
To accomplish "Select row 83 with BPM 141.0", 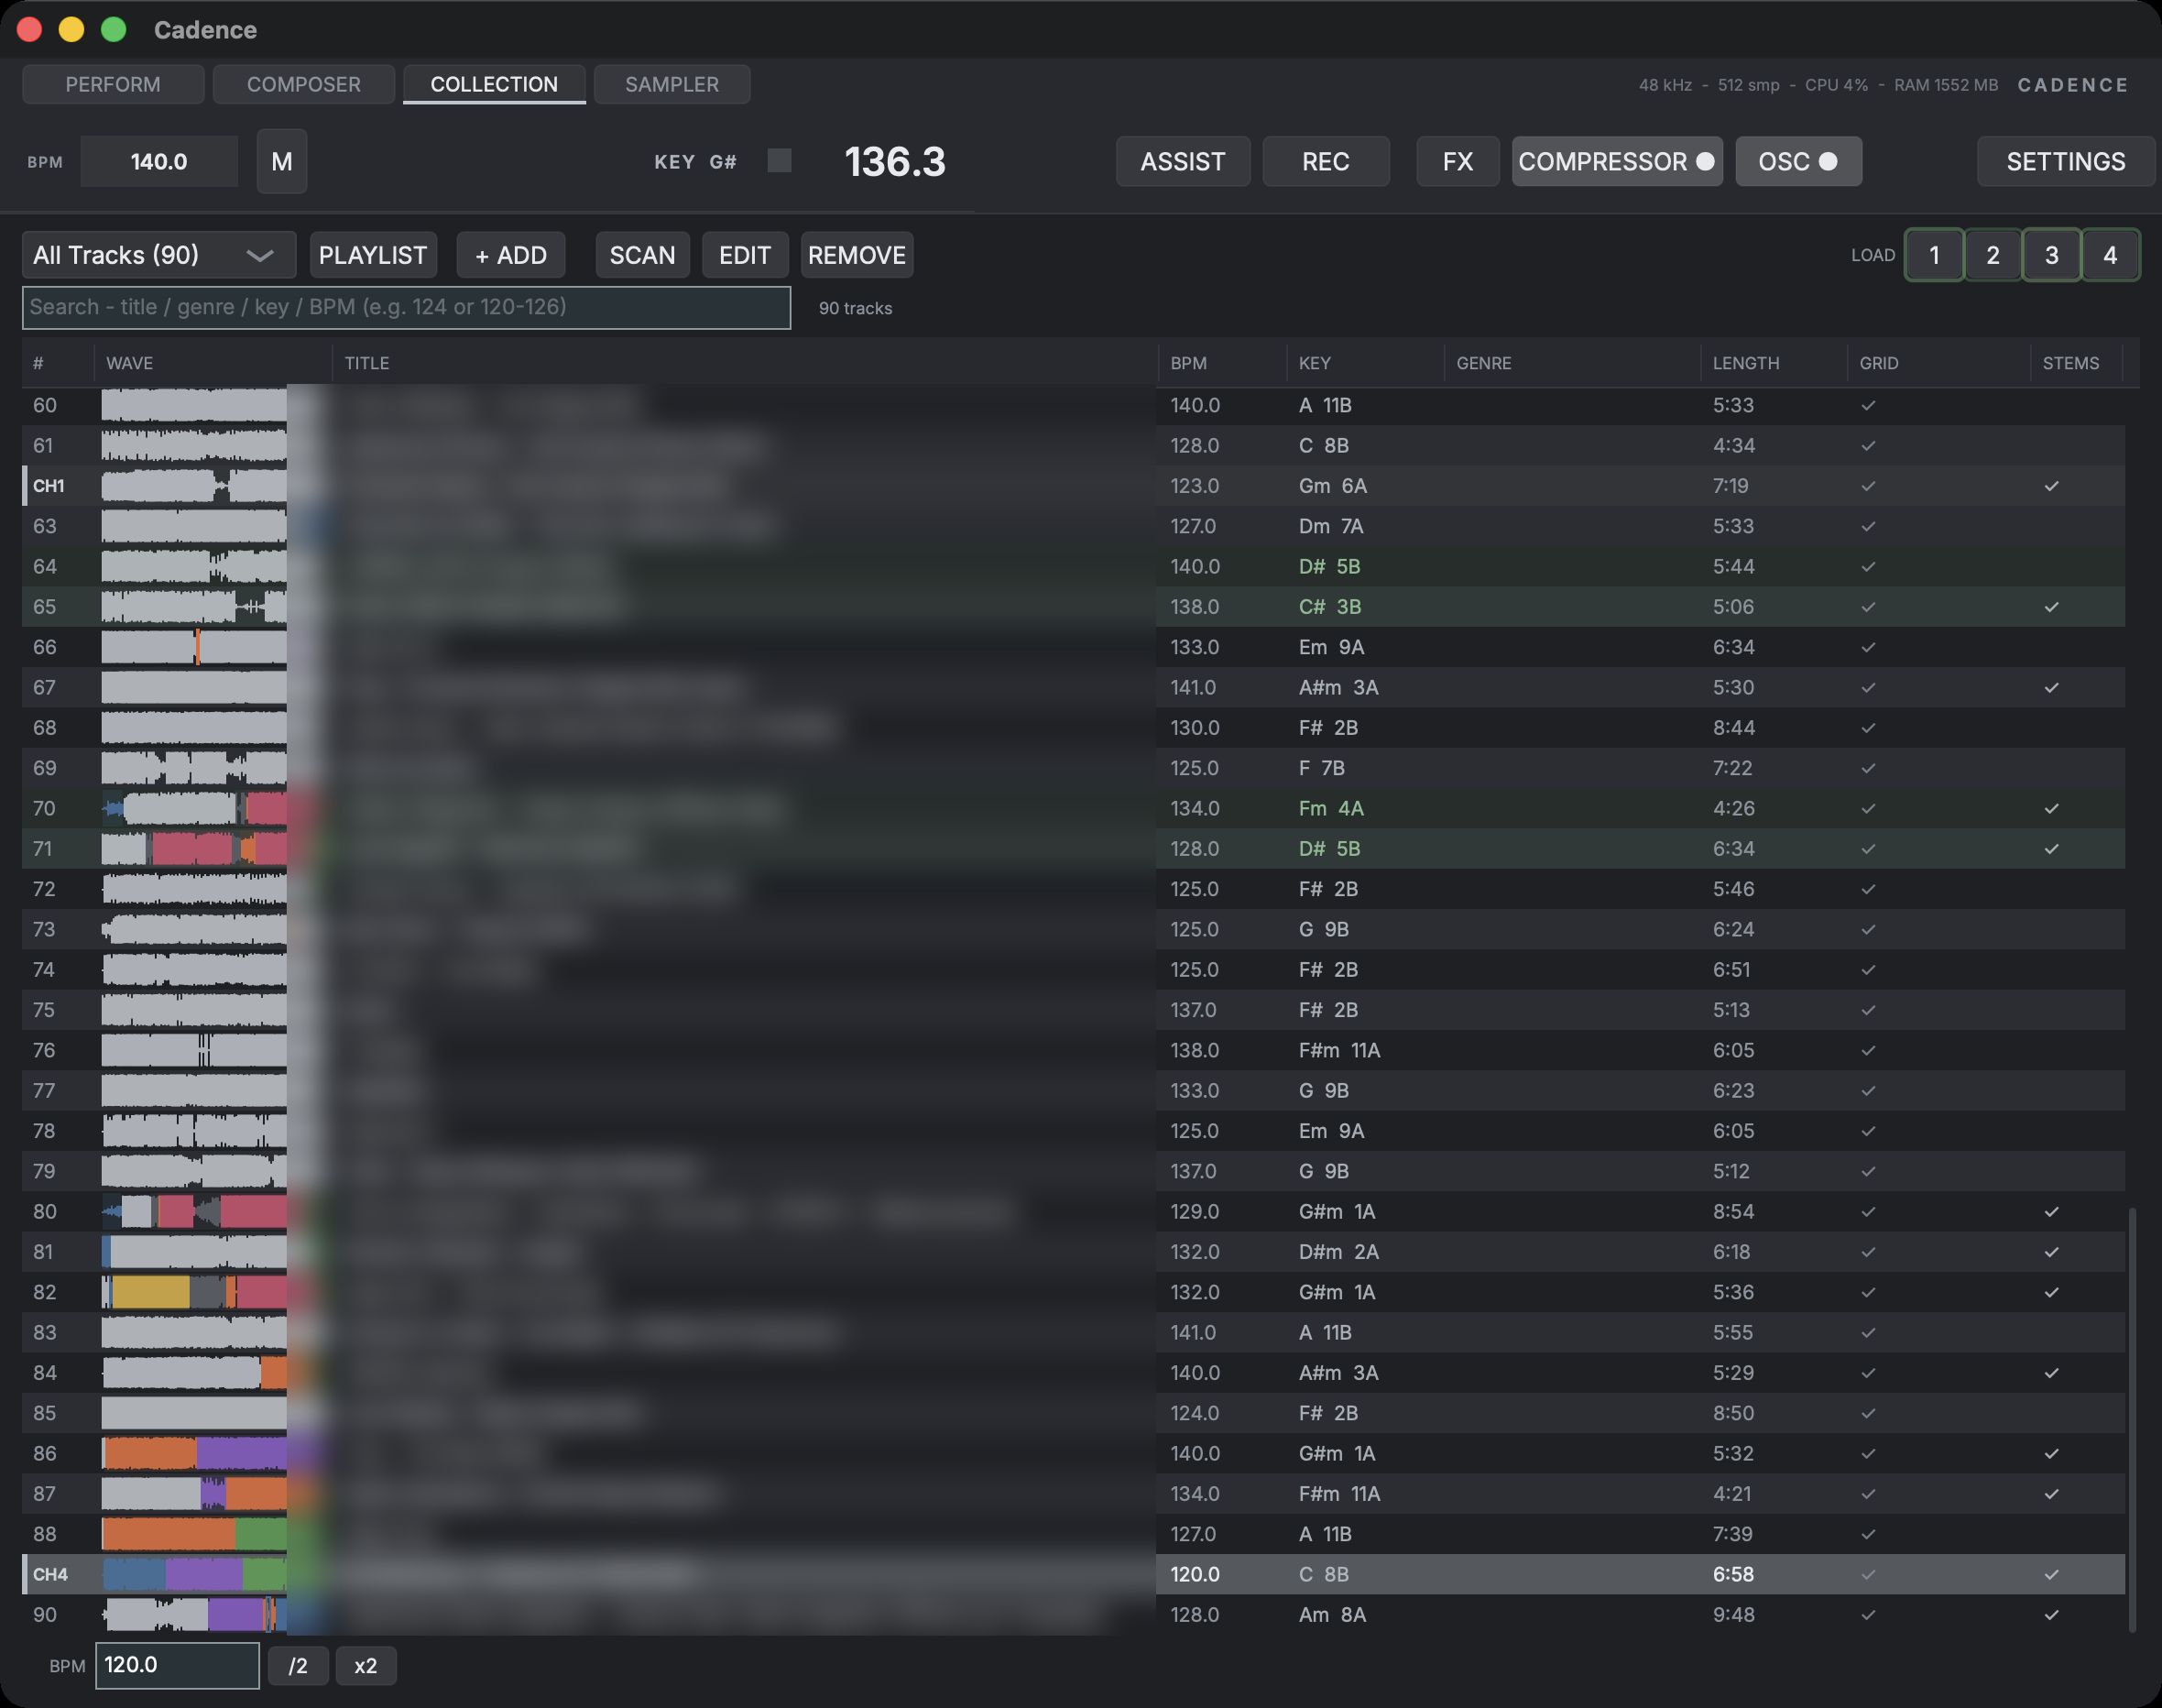I will pos(1074,1332).
